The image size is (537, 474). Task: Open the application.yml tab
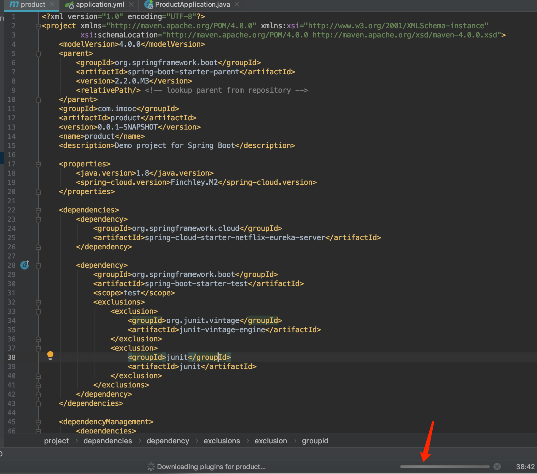click(100, 5)
